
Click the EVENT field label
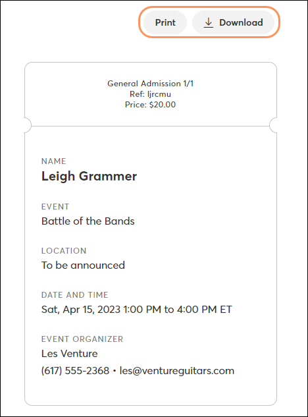55,207
